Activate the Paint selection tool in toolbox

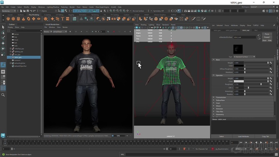coord(3,38)
